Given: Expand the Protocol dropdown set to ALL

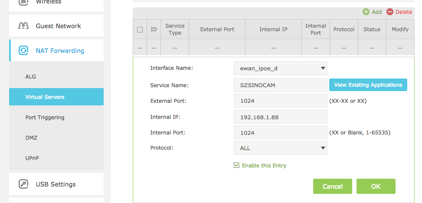Looking at the screenshot, I should pos(281,148).
